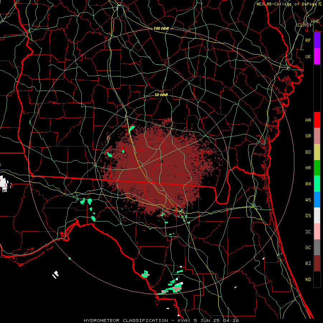Click the "5 JUN 25" date text
This screenshot has width=323, height=323.
207,320
